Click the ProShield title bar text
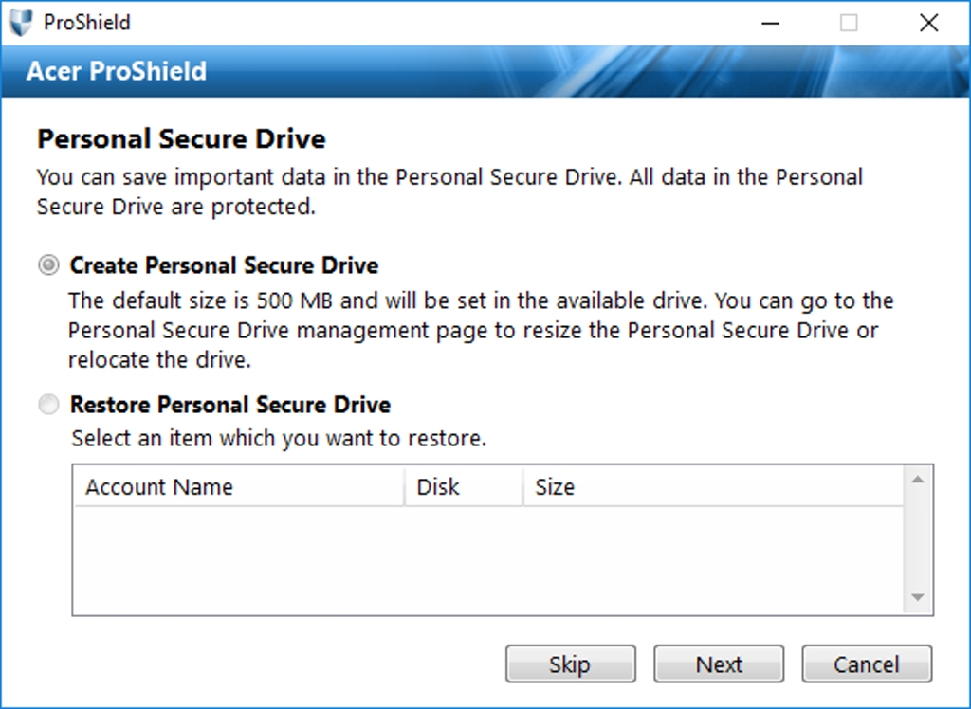Viewport: 971px width, 709px height. (87, 22)
